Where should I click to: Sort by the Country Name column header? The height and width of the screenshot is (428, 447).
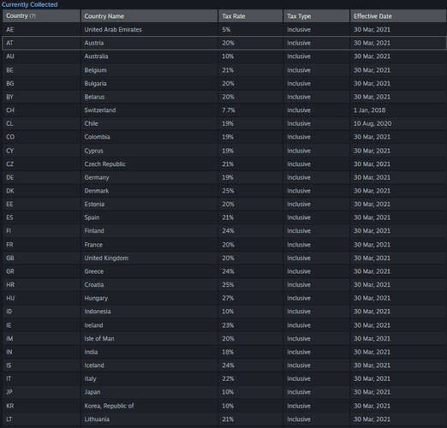149,16
